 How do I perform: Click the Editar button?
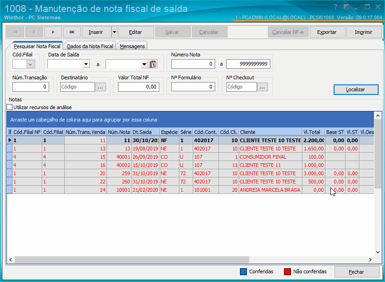[135, 32]
